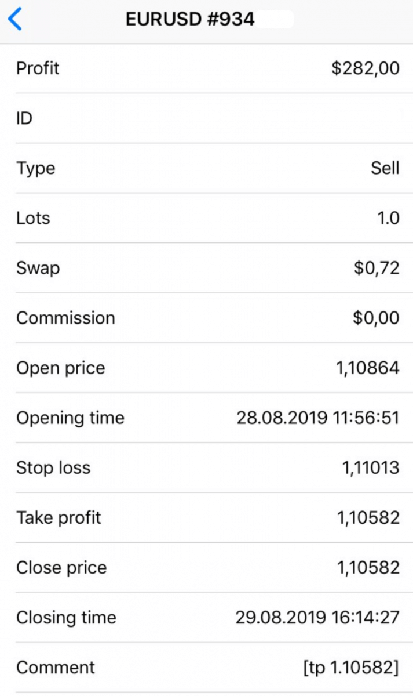This screenshot has width=413, height=696.
Task: Select the Type label
Action: (x=36, y=168)
